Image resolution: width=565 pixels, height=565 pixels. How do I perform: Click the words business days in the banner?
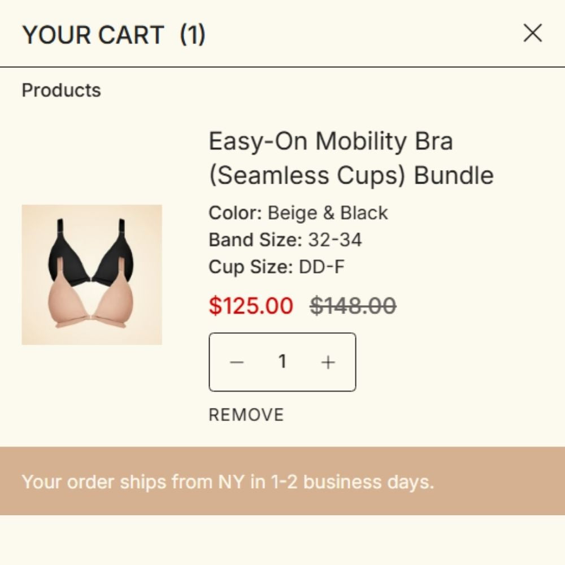368,482
